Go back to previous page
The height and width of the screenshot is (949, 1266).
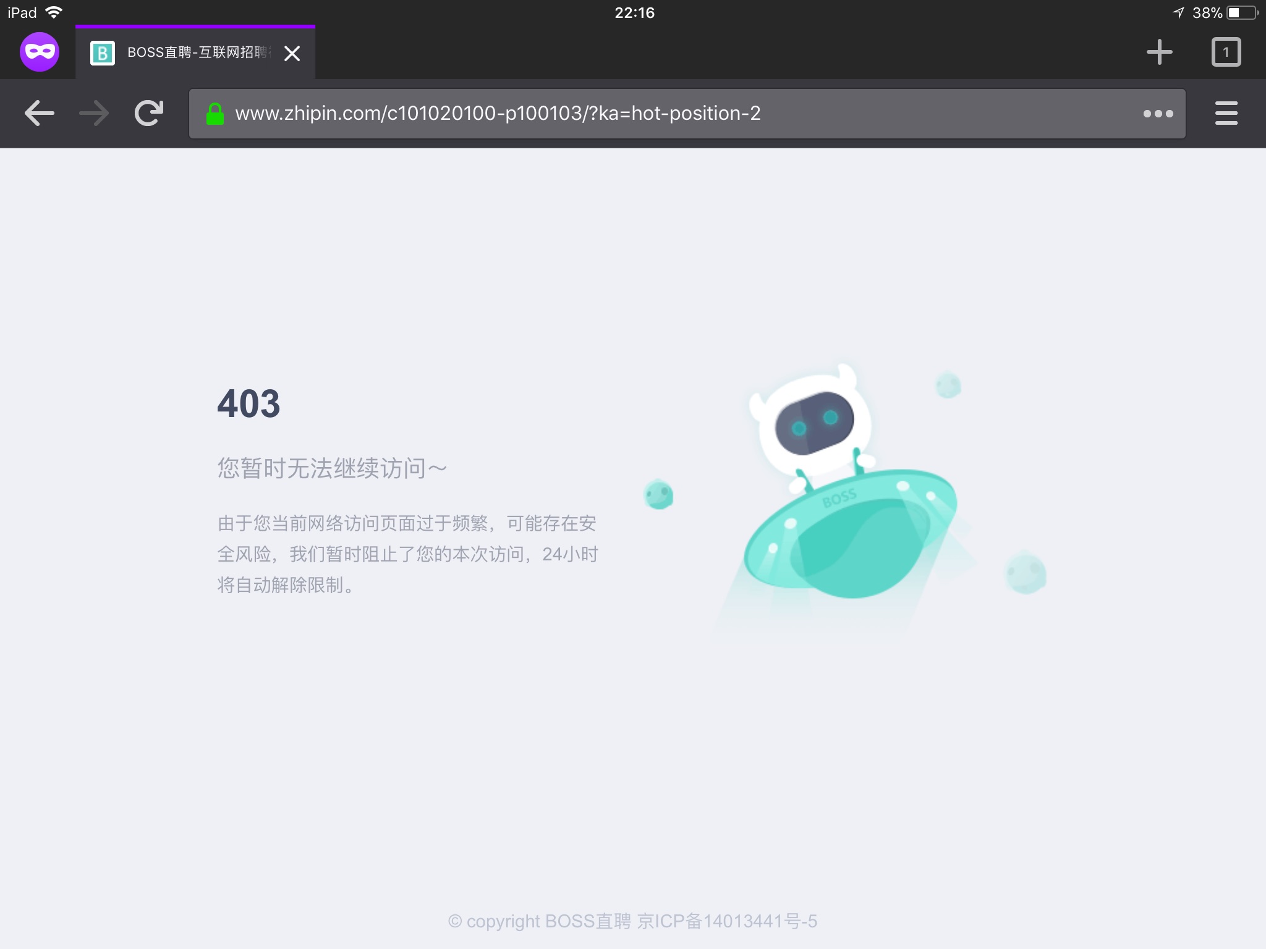click(40, 113)
